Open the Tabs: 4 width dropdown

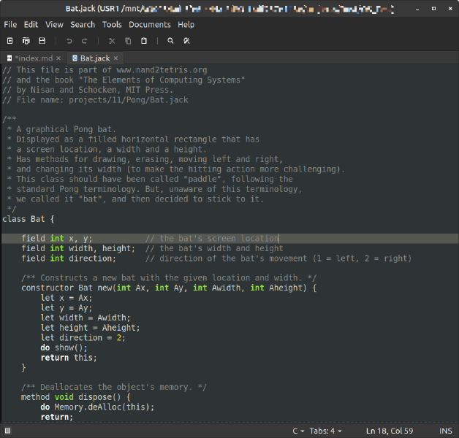pyautogui.click(x=325, y=431)
